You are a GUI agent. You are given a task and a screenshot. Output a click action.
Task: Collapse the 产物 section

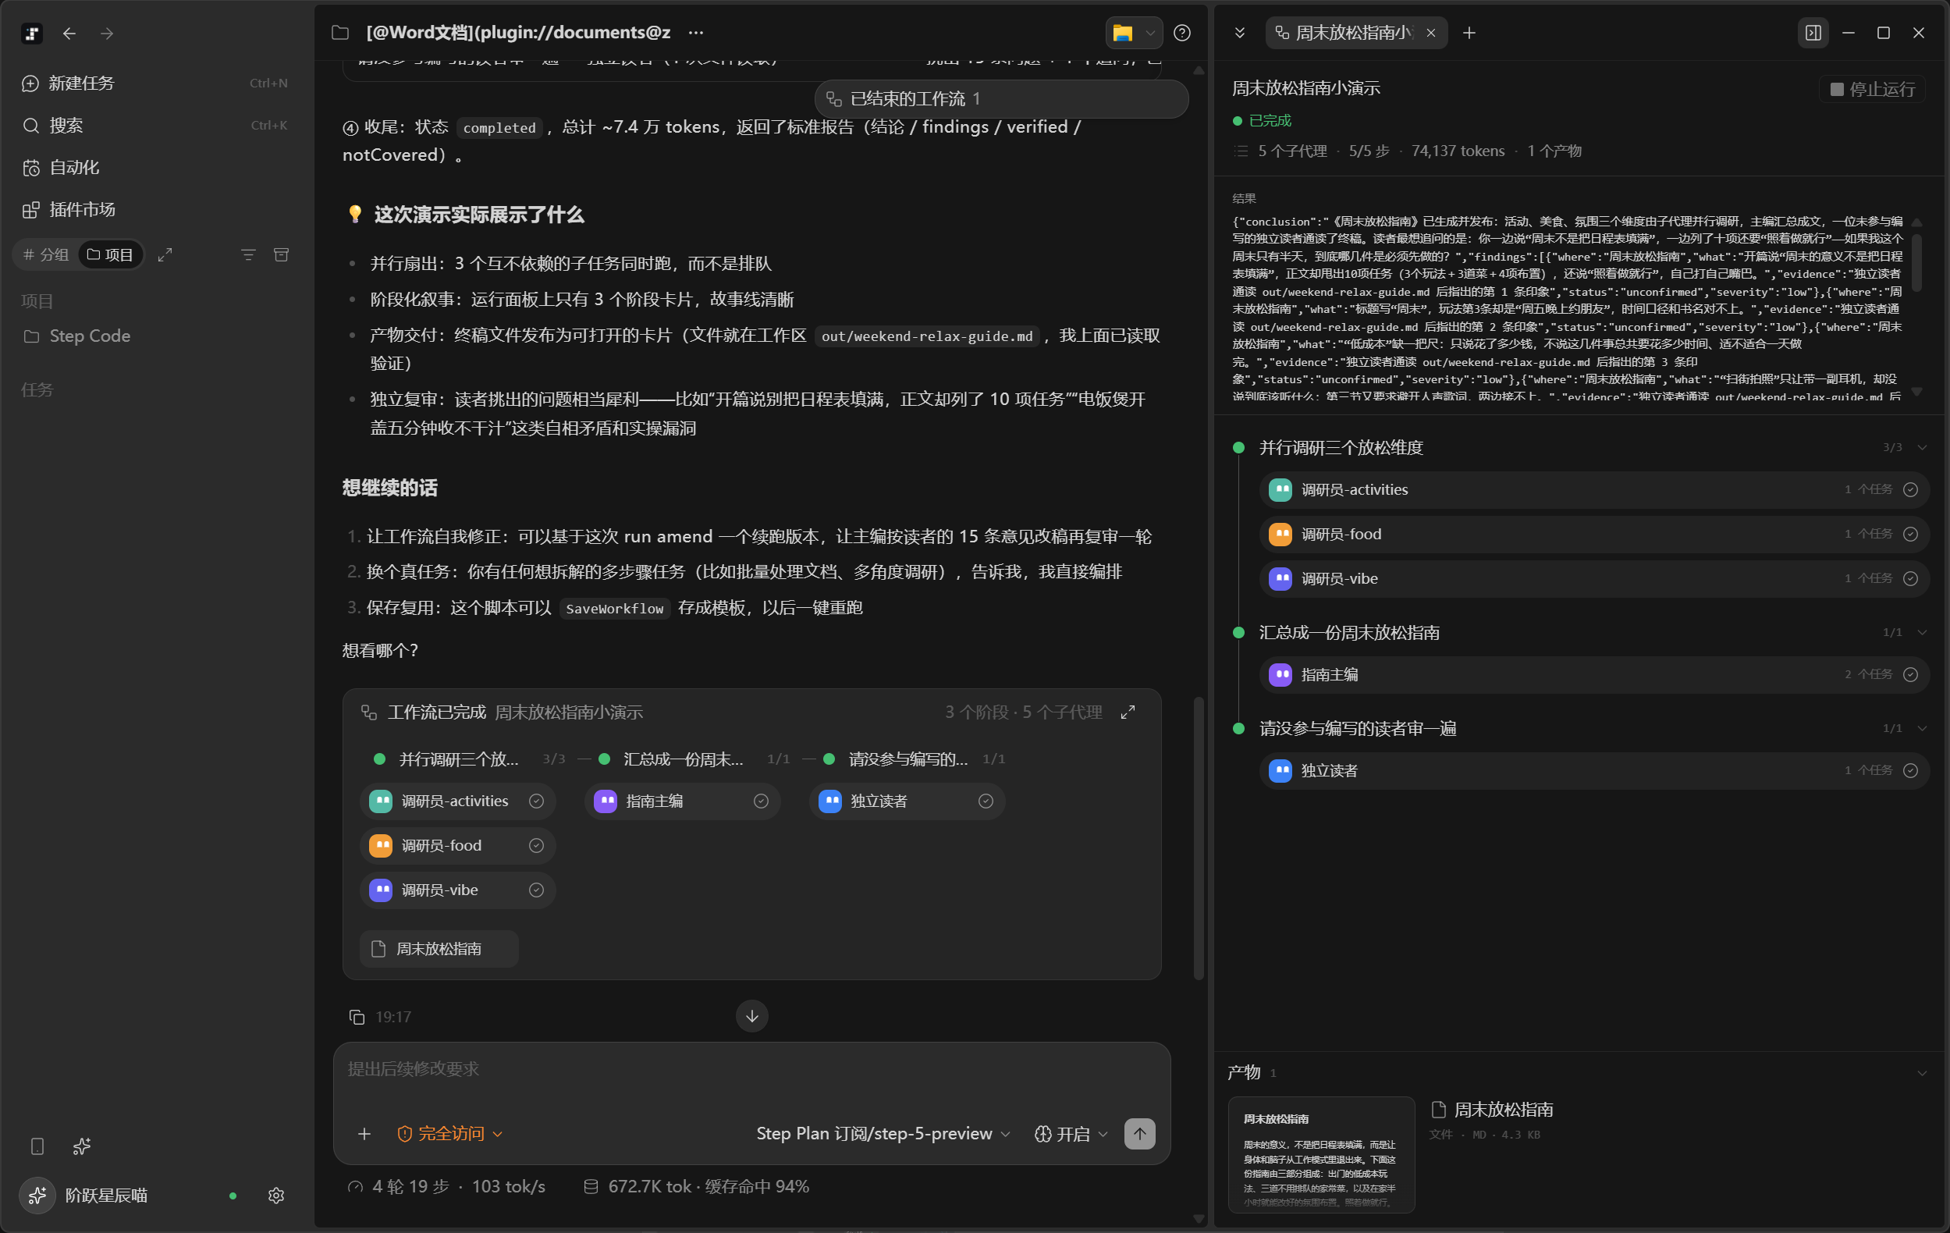point(1922,1072)
